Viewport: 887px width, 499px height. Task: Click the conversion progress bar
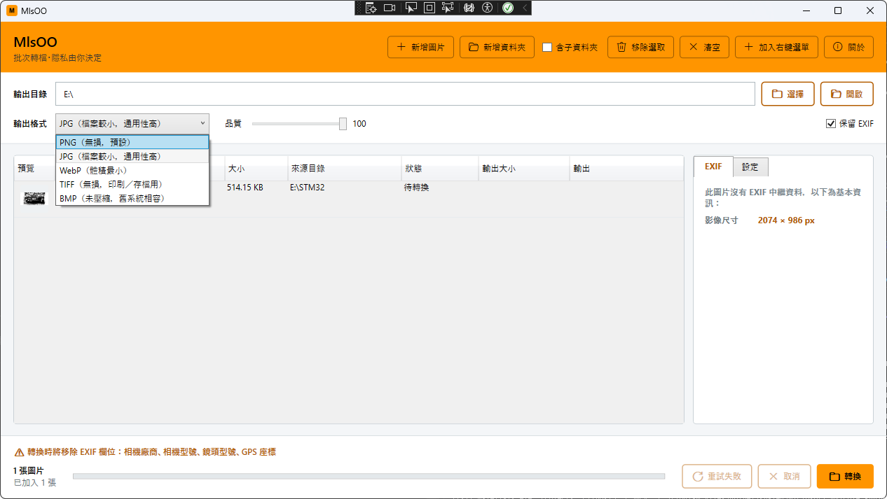(x=369, y=476)
